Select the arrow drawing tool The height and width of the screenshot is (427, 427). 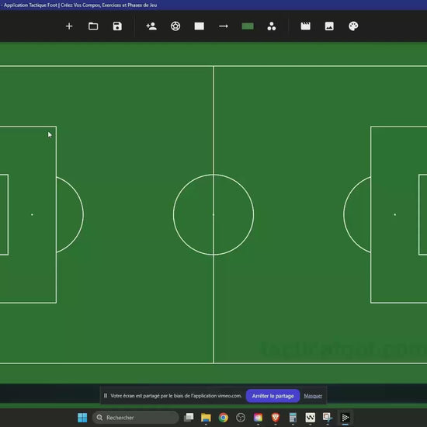tap(224, 26)
